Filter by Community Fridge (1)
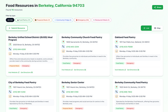This screenshot has width=168, height=112. click(63, 20)
